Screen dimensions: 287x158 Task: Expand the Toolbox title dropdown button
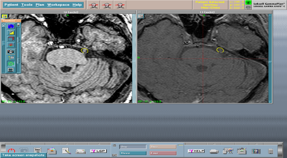pyautogui.click(x=19, y=21)
